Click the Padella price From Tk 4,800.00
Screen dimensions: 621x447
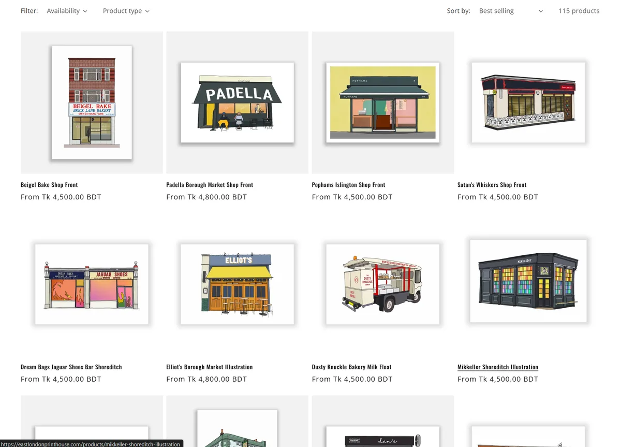(x=206, y=197)
